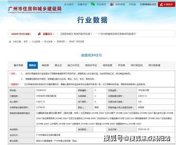The width and height of the screenshot is (176, 145).
Task: Click the 广州市住房和城乡建设局 logo
Action: tap(35, 9)
